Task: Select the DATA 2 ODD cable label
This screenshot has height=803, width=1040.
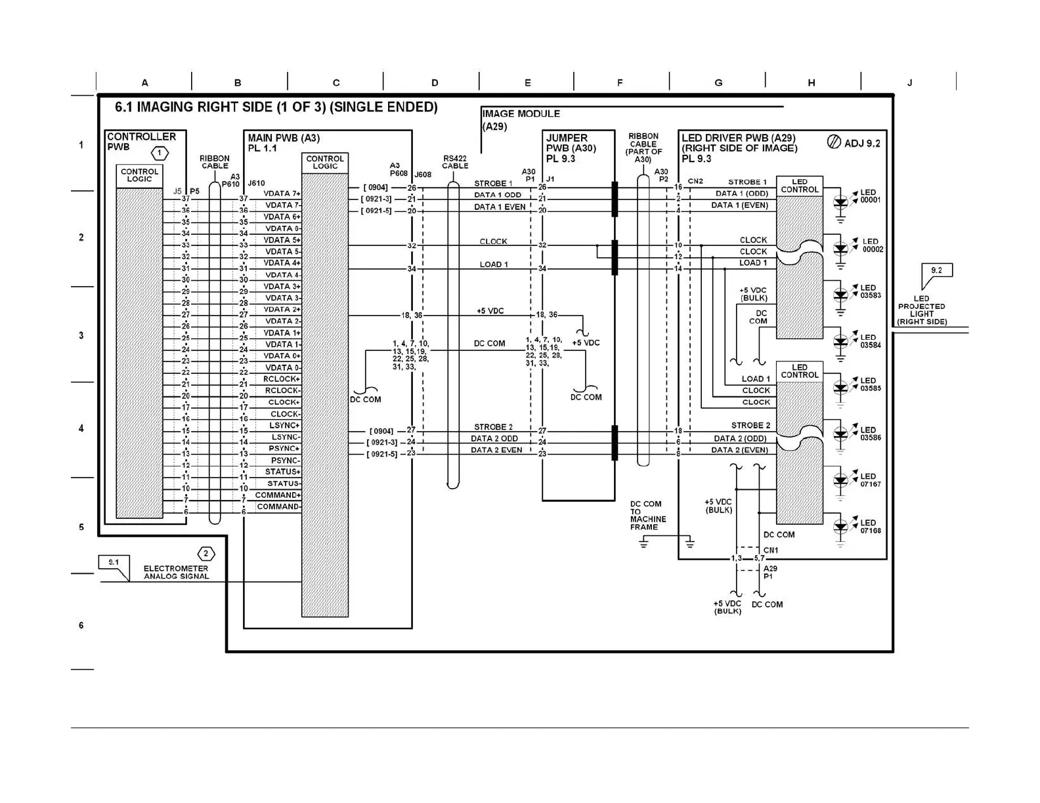Action: click(494, 438)
